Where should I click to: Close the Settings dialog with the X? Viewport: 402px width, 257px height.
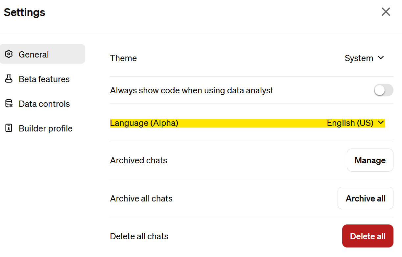(x=386, y=12)
